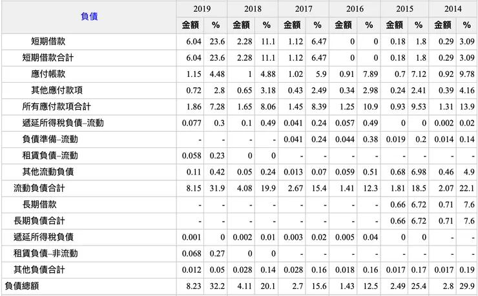Select 2018 其他應付款項 percentage 3.18
The width and height of the screenshot is (478, 296).
click(268, 90)
